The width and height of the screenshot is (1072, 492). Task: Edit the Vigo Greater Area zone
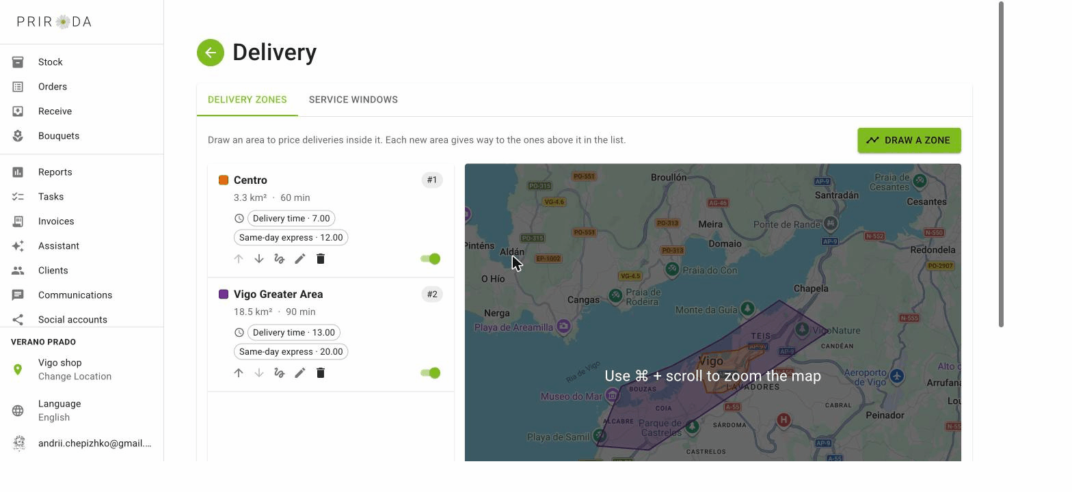[300, 373]
